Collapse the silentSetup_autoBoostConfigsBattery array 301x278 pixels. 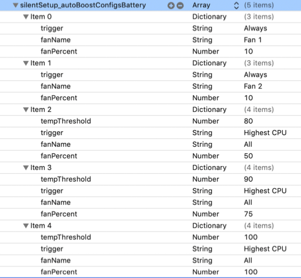(x=16, y=5)
